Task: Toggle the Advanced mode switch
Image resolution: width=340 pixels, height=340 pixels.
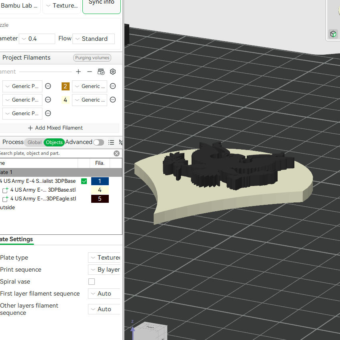Action: click(x=99, y=142)
